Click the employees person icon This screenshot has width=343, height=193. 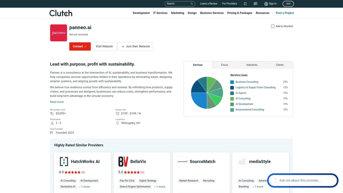coord(52,123)
